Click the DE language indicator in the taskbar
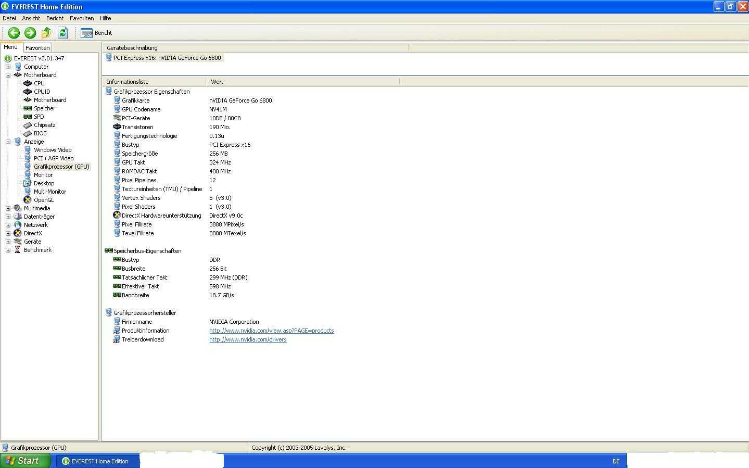The width and height of the screenshot is (749, 468). (x=616, y=461)
